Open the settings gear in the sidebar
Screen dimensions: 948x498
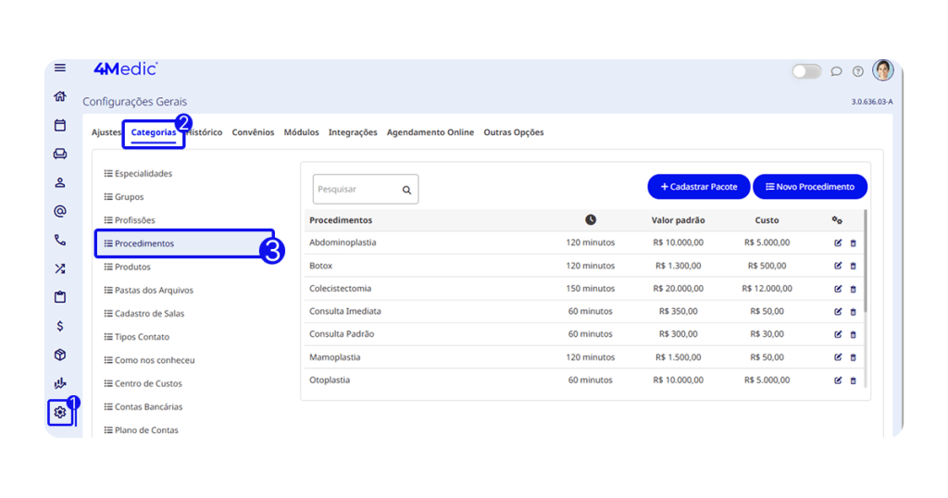pyautogui.click(x=60, y=412)
